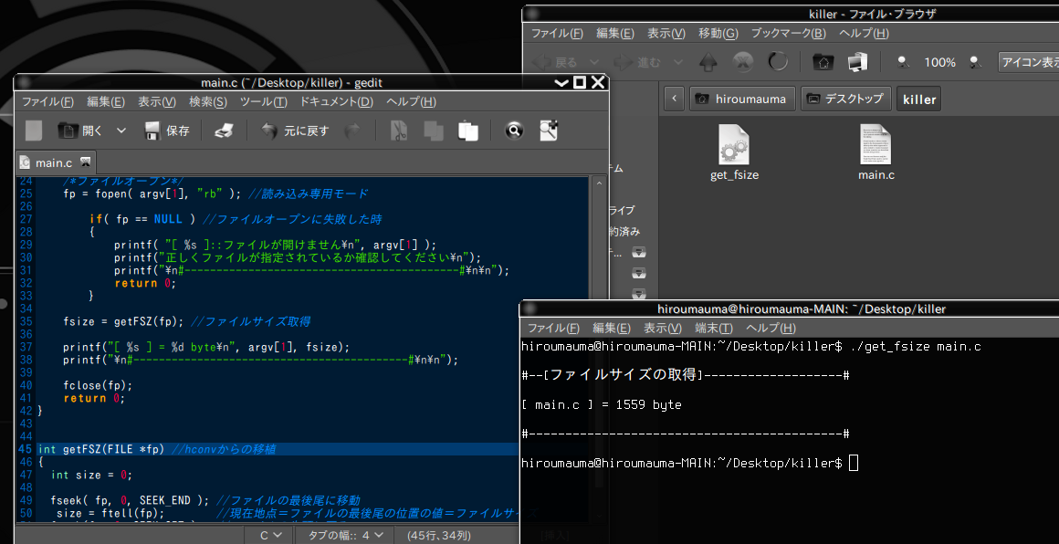Zoom in with the icon right of 100%
This screenshot has width=1059, height=544.
[x=975, y=63]
